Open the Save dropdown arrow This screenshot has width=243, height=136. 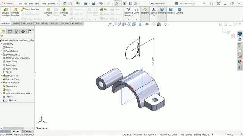[89, 3]
